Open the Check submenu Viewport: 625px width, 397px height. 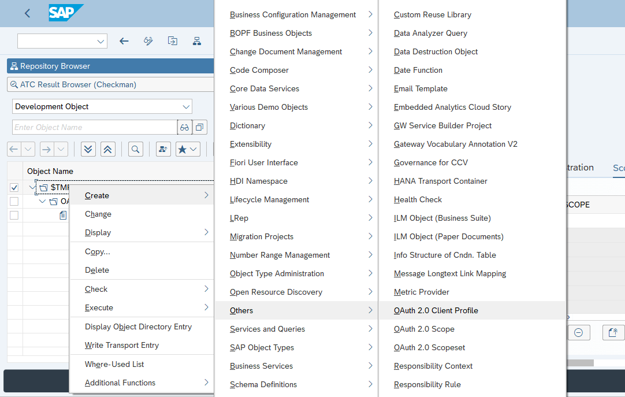[142, 289]
